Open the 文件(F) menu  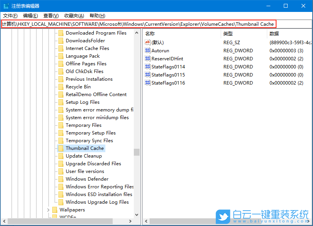click(10, 15)
